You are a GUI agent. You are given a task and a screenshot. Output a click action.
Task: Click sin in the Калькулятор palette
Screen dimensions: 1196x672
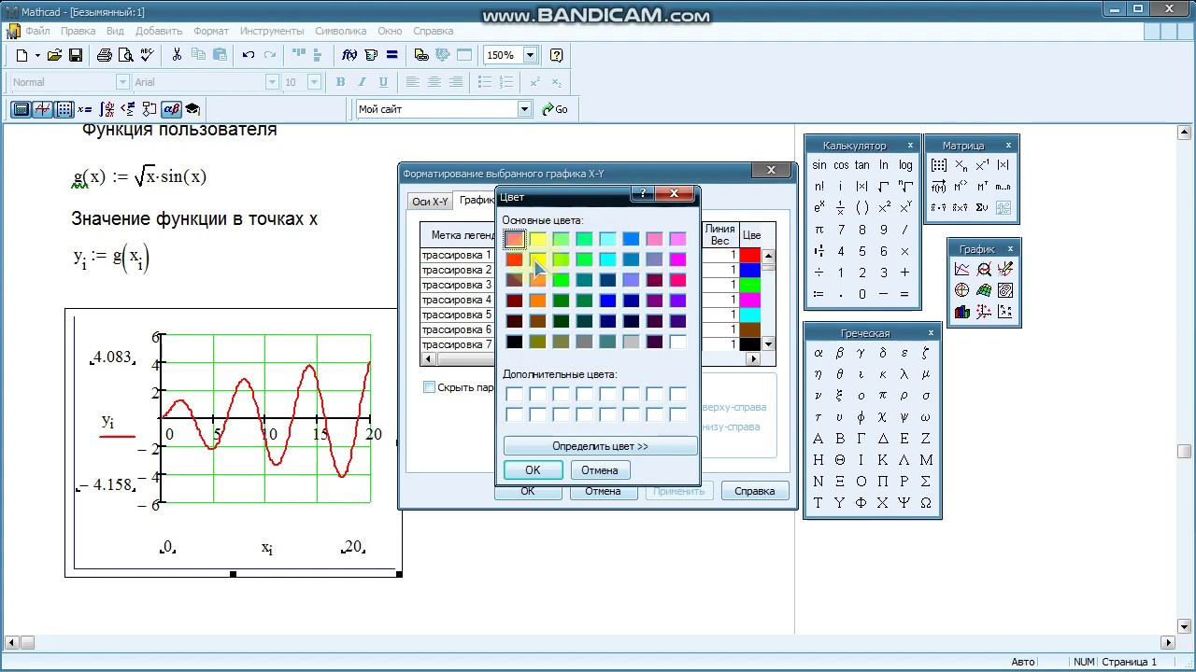(x=819, y=165)
